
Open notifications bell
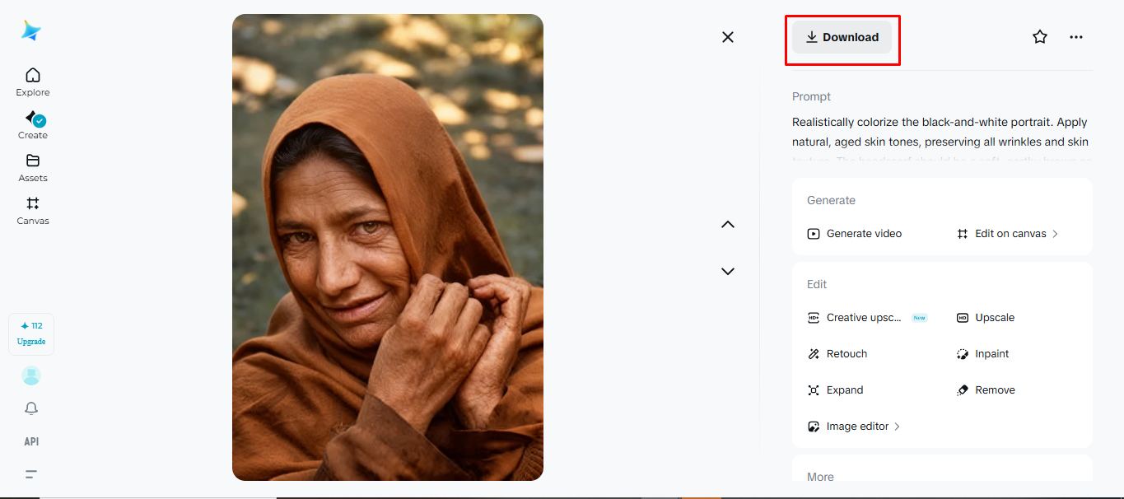tap(31, 408)
